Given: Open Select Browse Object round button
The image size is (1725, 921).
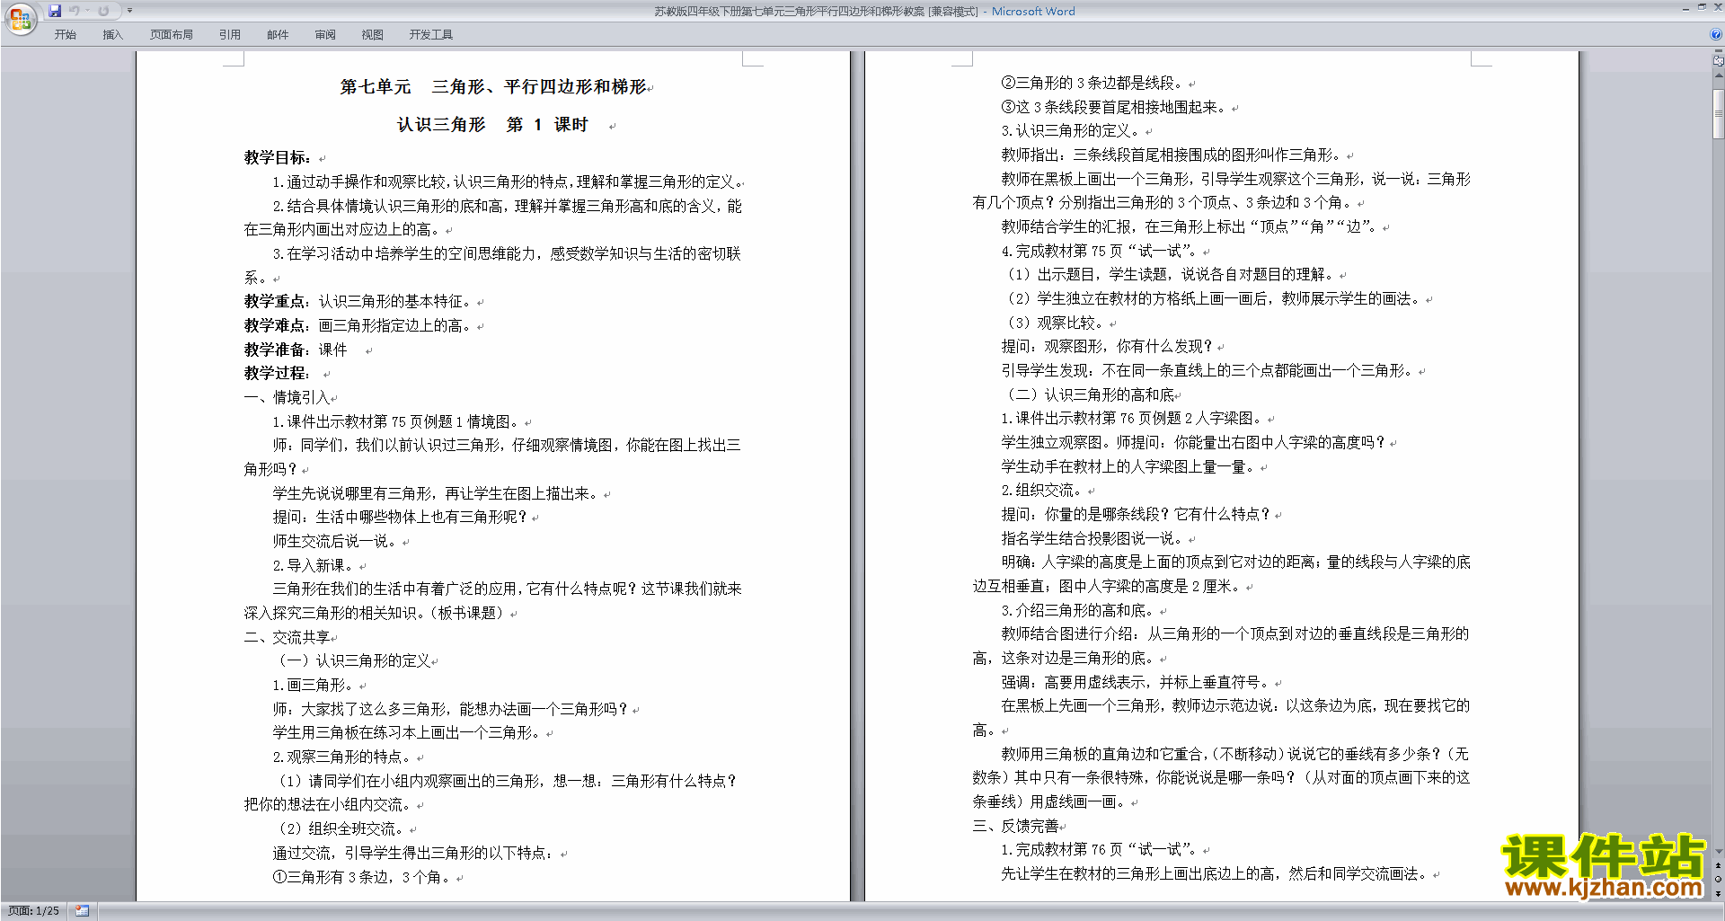Looking at the screenshot, I should (x=1718, y=879).
